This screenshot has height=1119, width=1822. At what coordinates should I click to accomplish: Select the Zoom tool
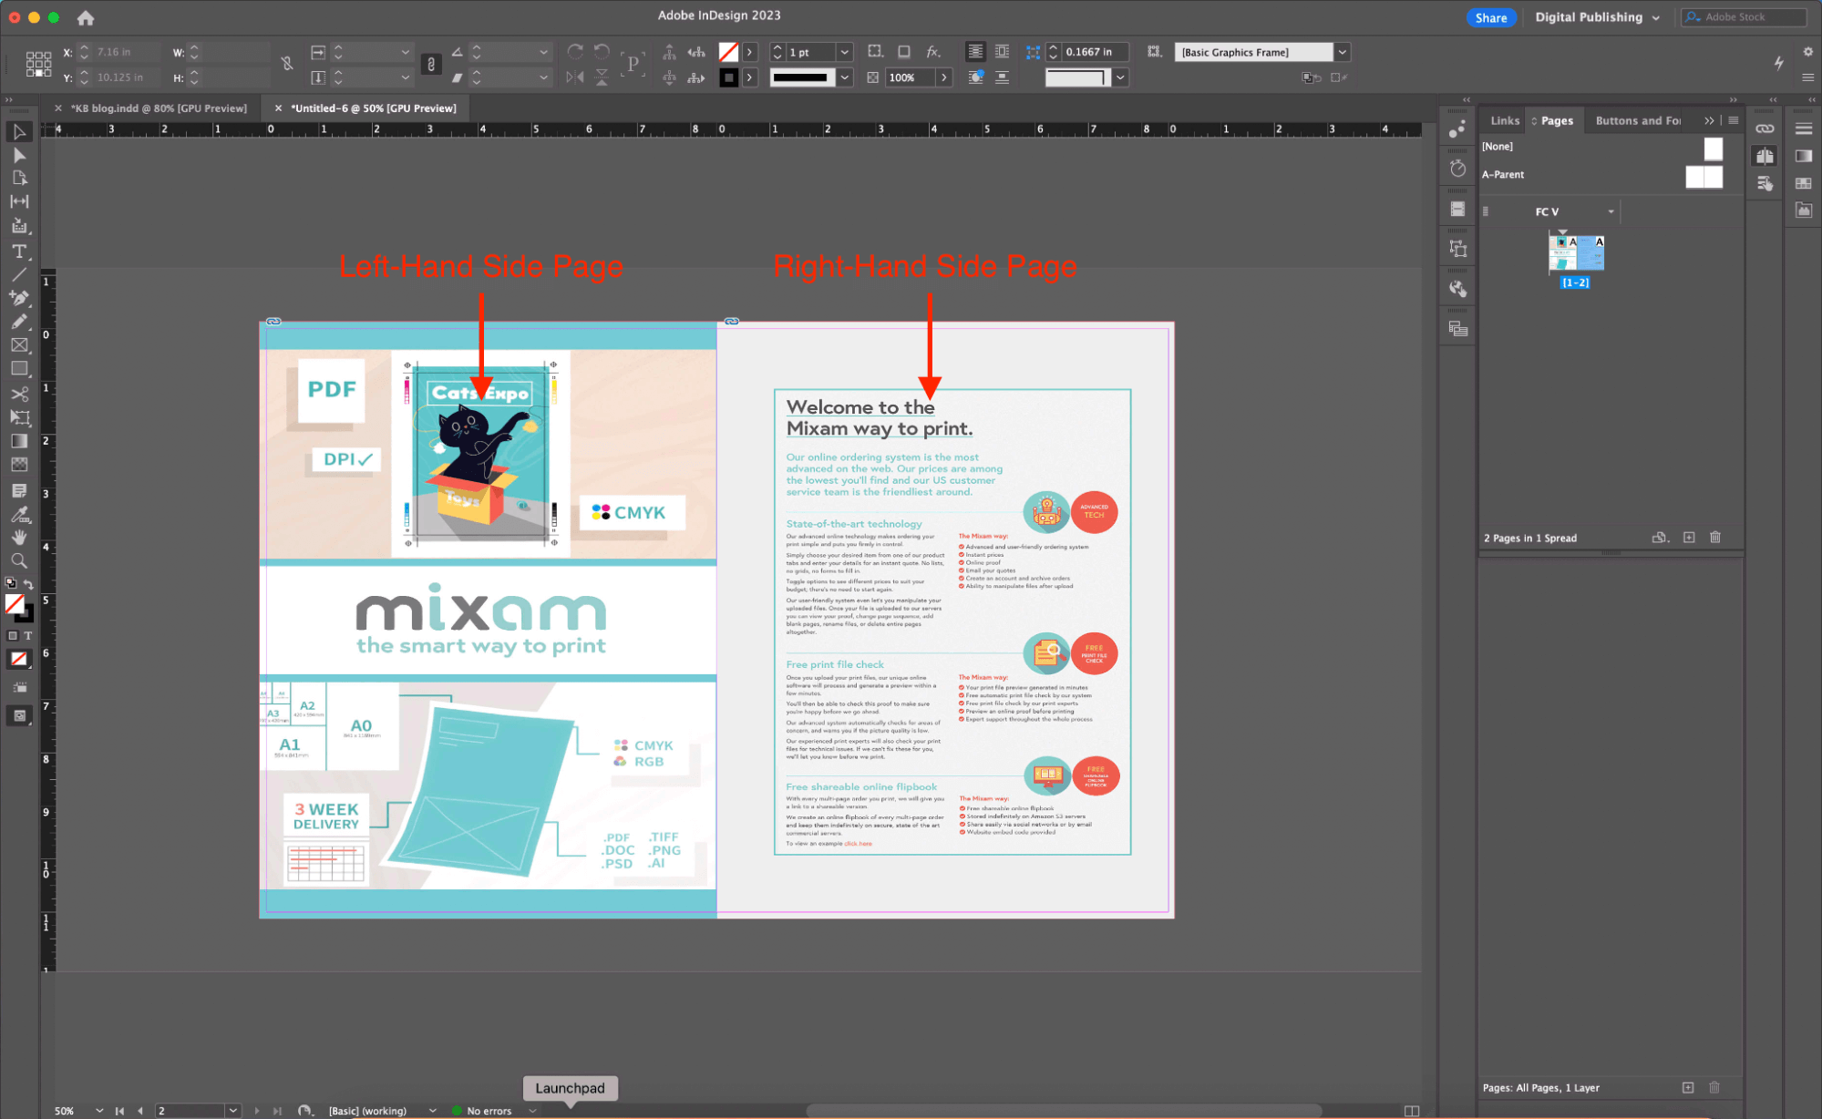(x=19, y=560)
